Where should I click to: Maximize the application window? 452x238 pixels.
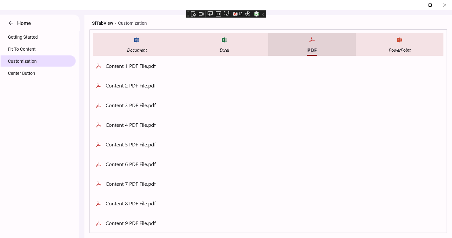click(430, 5)
